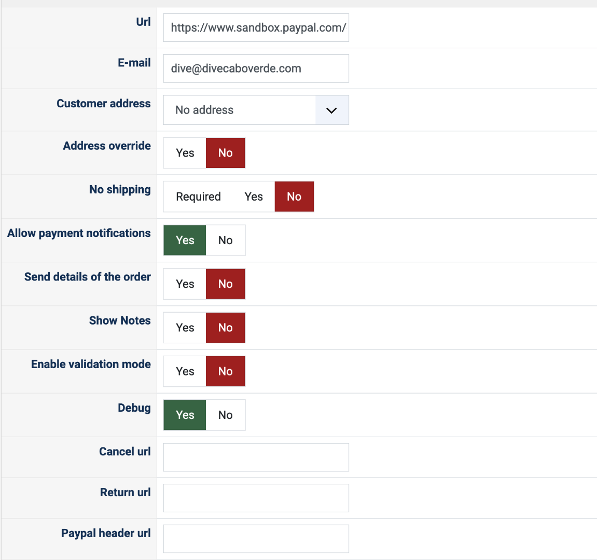Click Yes for Debug setting
The height and width of the screenshot is (560, 597).
coord(185,415)
